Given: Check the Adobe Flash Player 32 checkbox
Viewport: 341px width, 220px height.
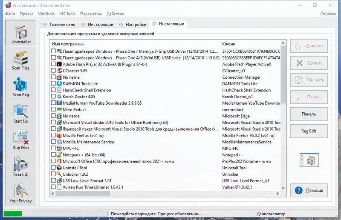Looking at the screenshot, I should [x=53, y=64].
